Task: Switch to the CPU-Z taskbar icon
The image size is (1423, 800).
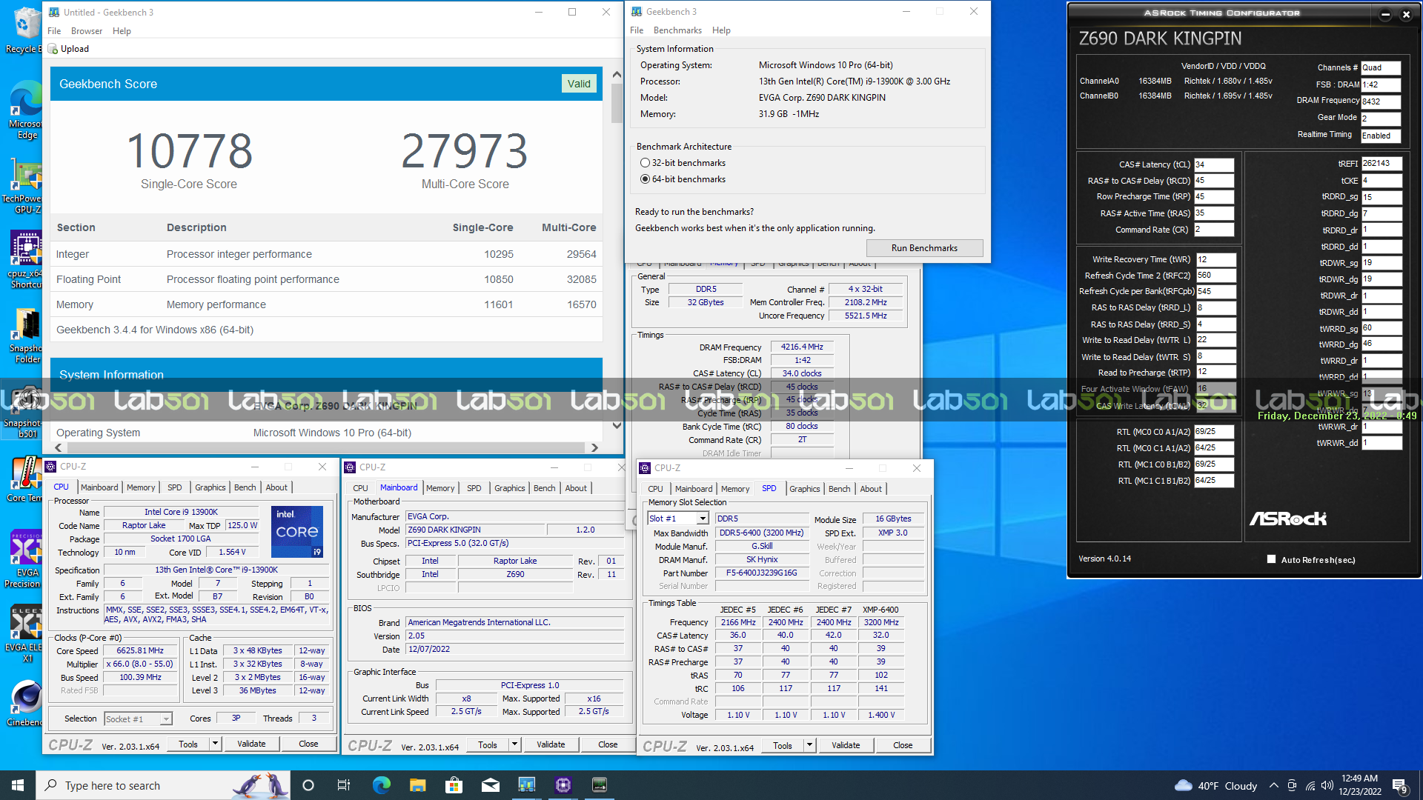Action: [563, 785]
